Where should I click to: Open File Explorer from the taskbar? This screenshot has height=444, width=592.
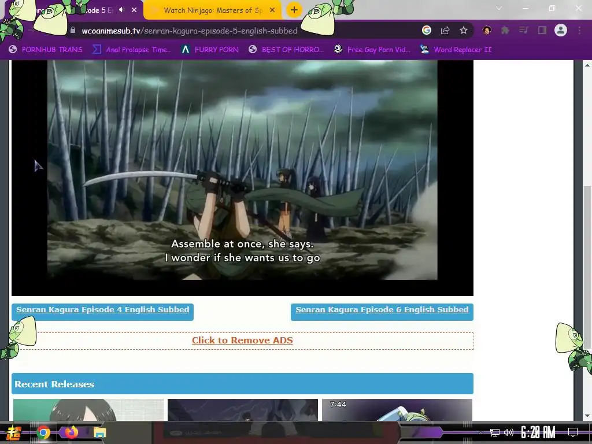pos(99,432)
